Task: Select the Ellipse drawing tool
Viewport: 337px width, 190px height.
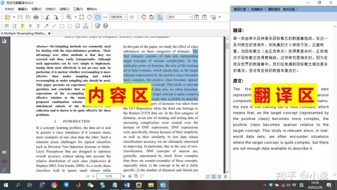Action: point(70,27)
